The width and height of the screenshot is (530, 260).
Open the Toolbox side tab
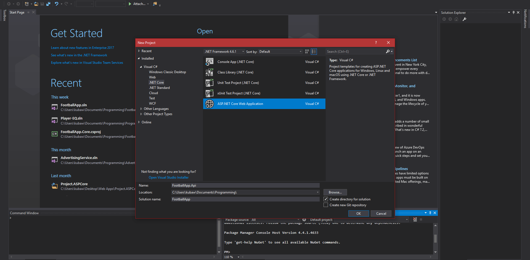point(4,15)
